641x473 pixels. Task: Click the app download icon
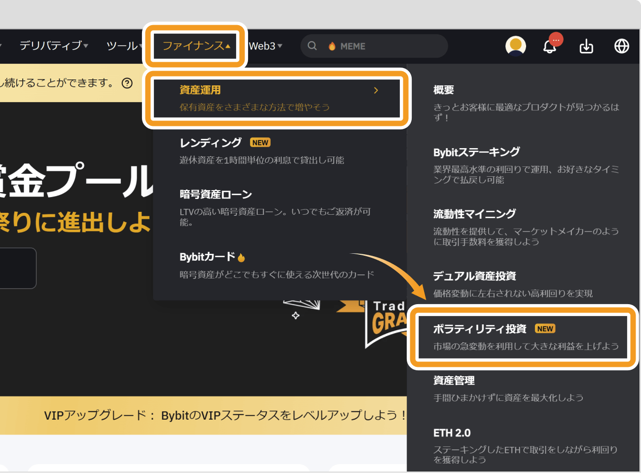point(586,46)
